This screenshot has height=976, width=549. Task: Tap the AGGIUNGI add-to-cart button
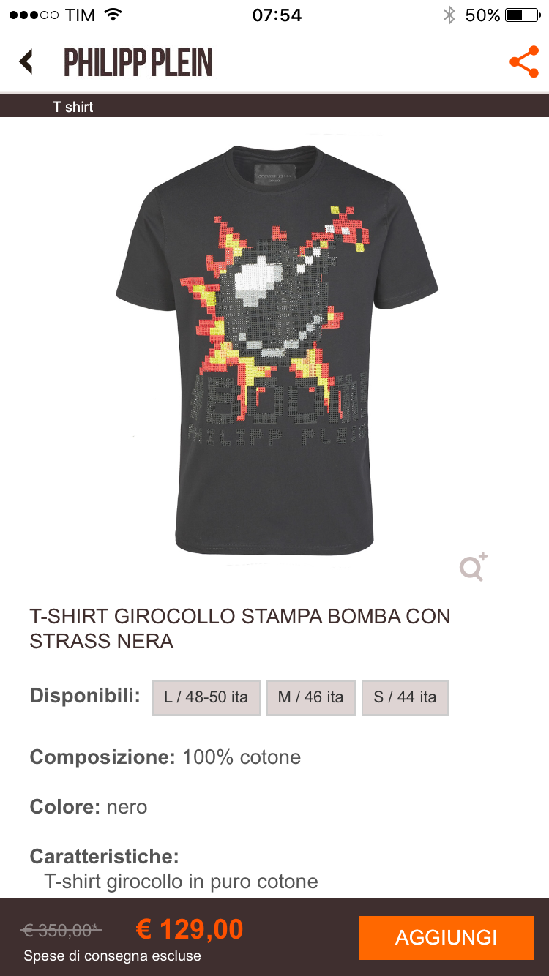pyautogui.click(x=447, y=937)
